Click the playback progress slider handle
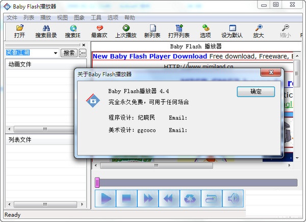 pos(97,182)
